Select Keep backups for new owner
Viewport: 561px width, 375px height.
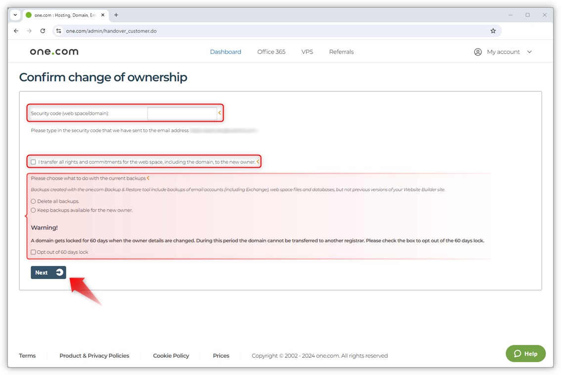(x=34, y=210)
